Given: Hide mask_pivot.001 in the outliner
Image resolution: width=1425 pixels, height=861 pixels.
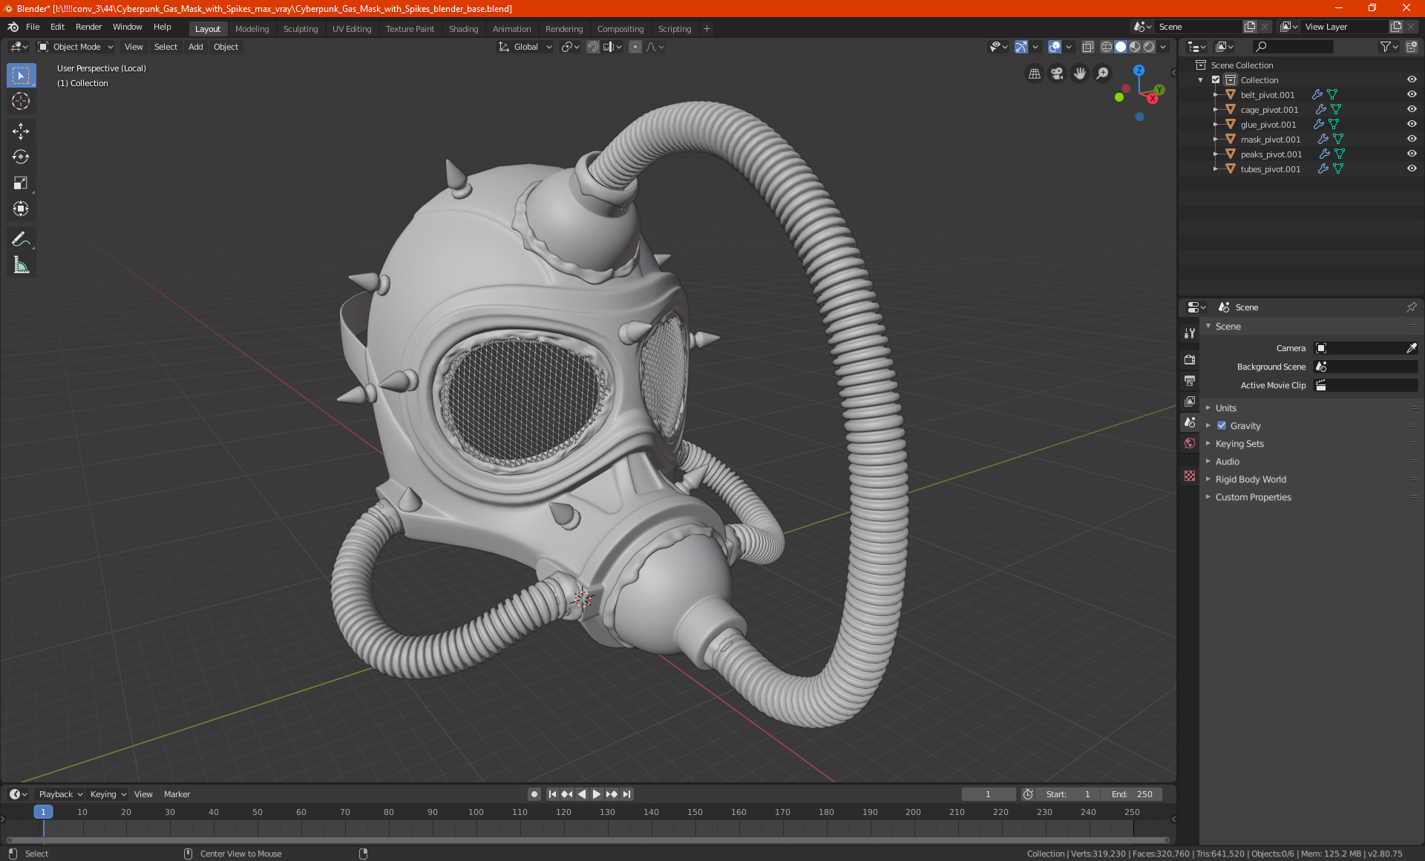Looking at the screenshot, I should point(1412,139).
